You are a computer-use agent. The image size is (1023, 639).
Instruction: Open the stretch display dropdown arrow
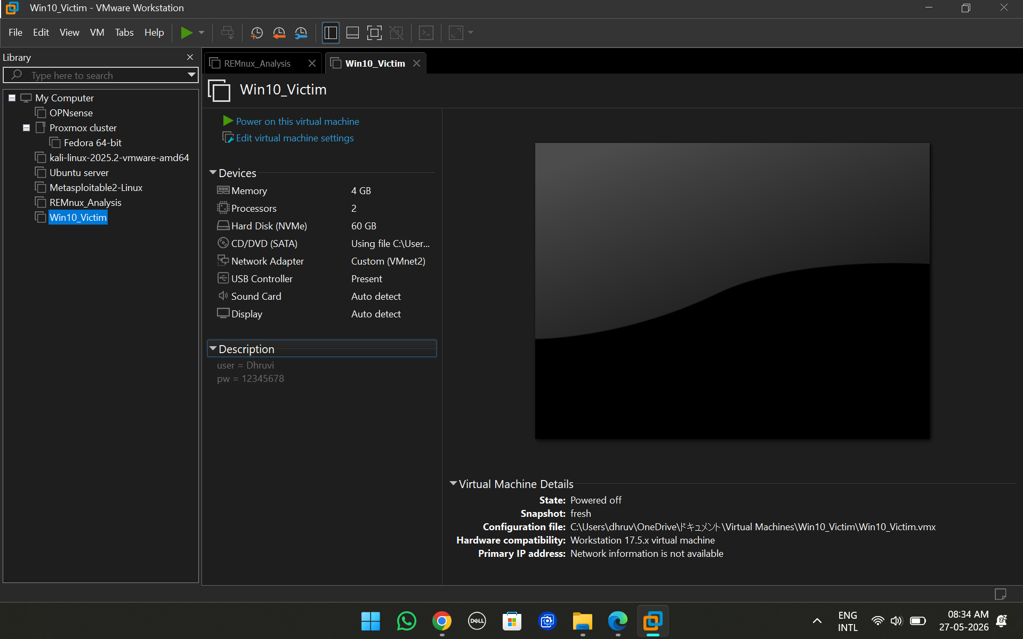(x=471, y=33)
